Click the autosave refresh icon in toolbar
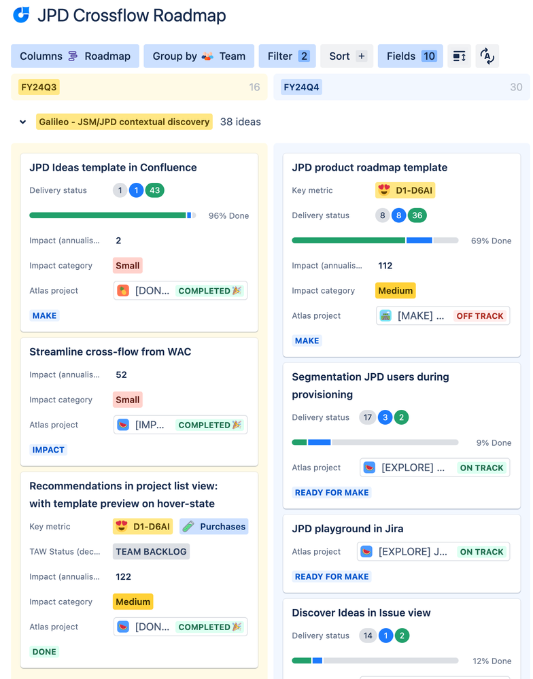The image size is (533, 679). coord(487,56)
